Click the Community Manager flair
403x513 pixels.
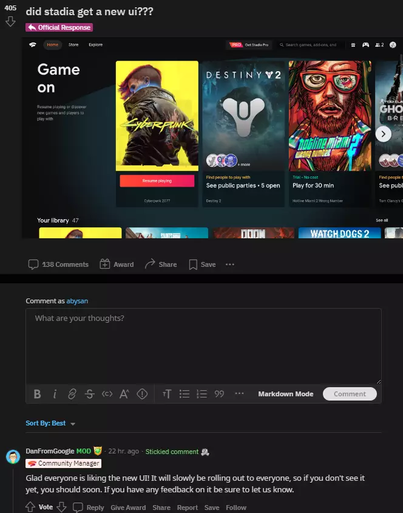(63, 463)
